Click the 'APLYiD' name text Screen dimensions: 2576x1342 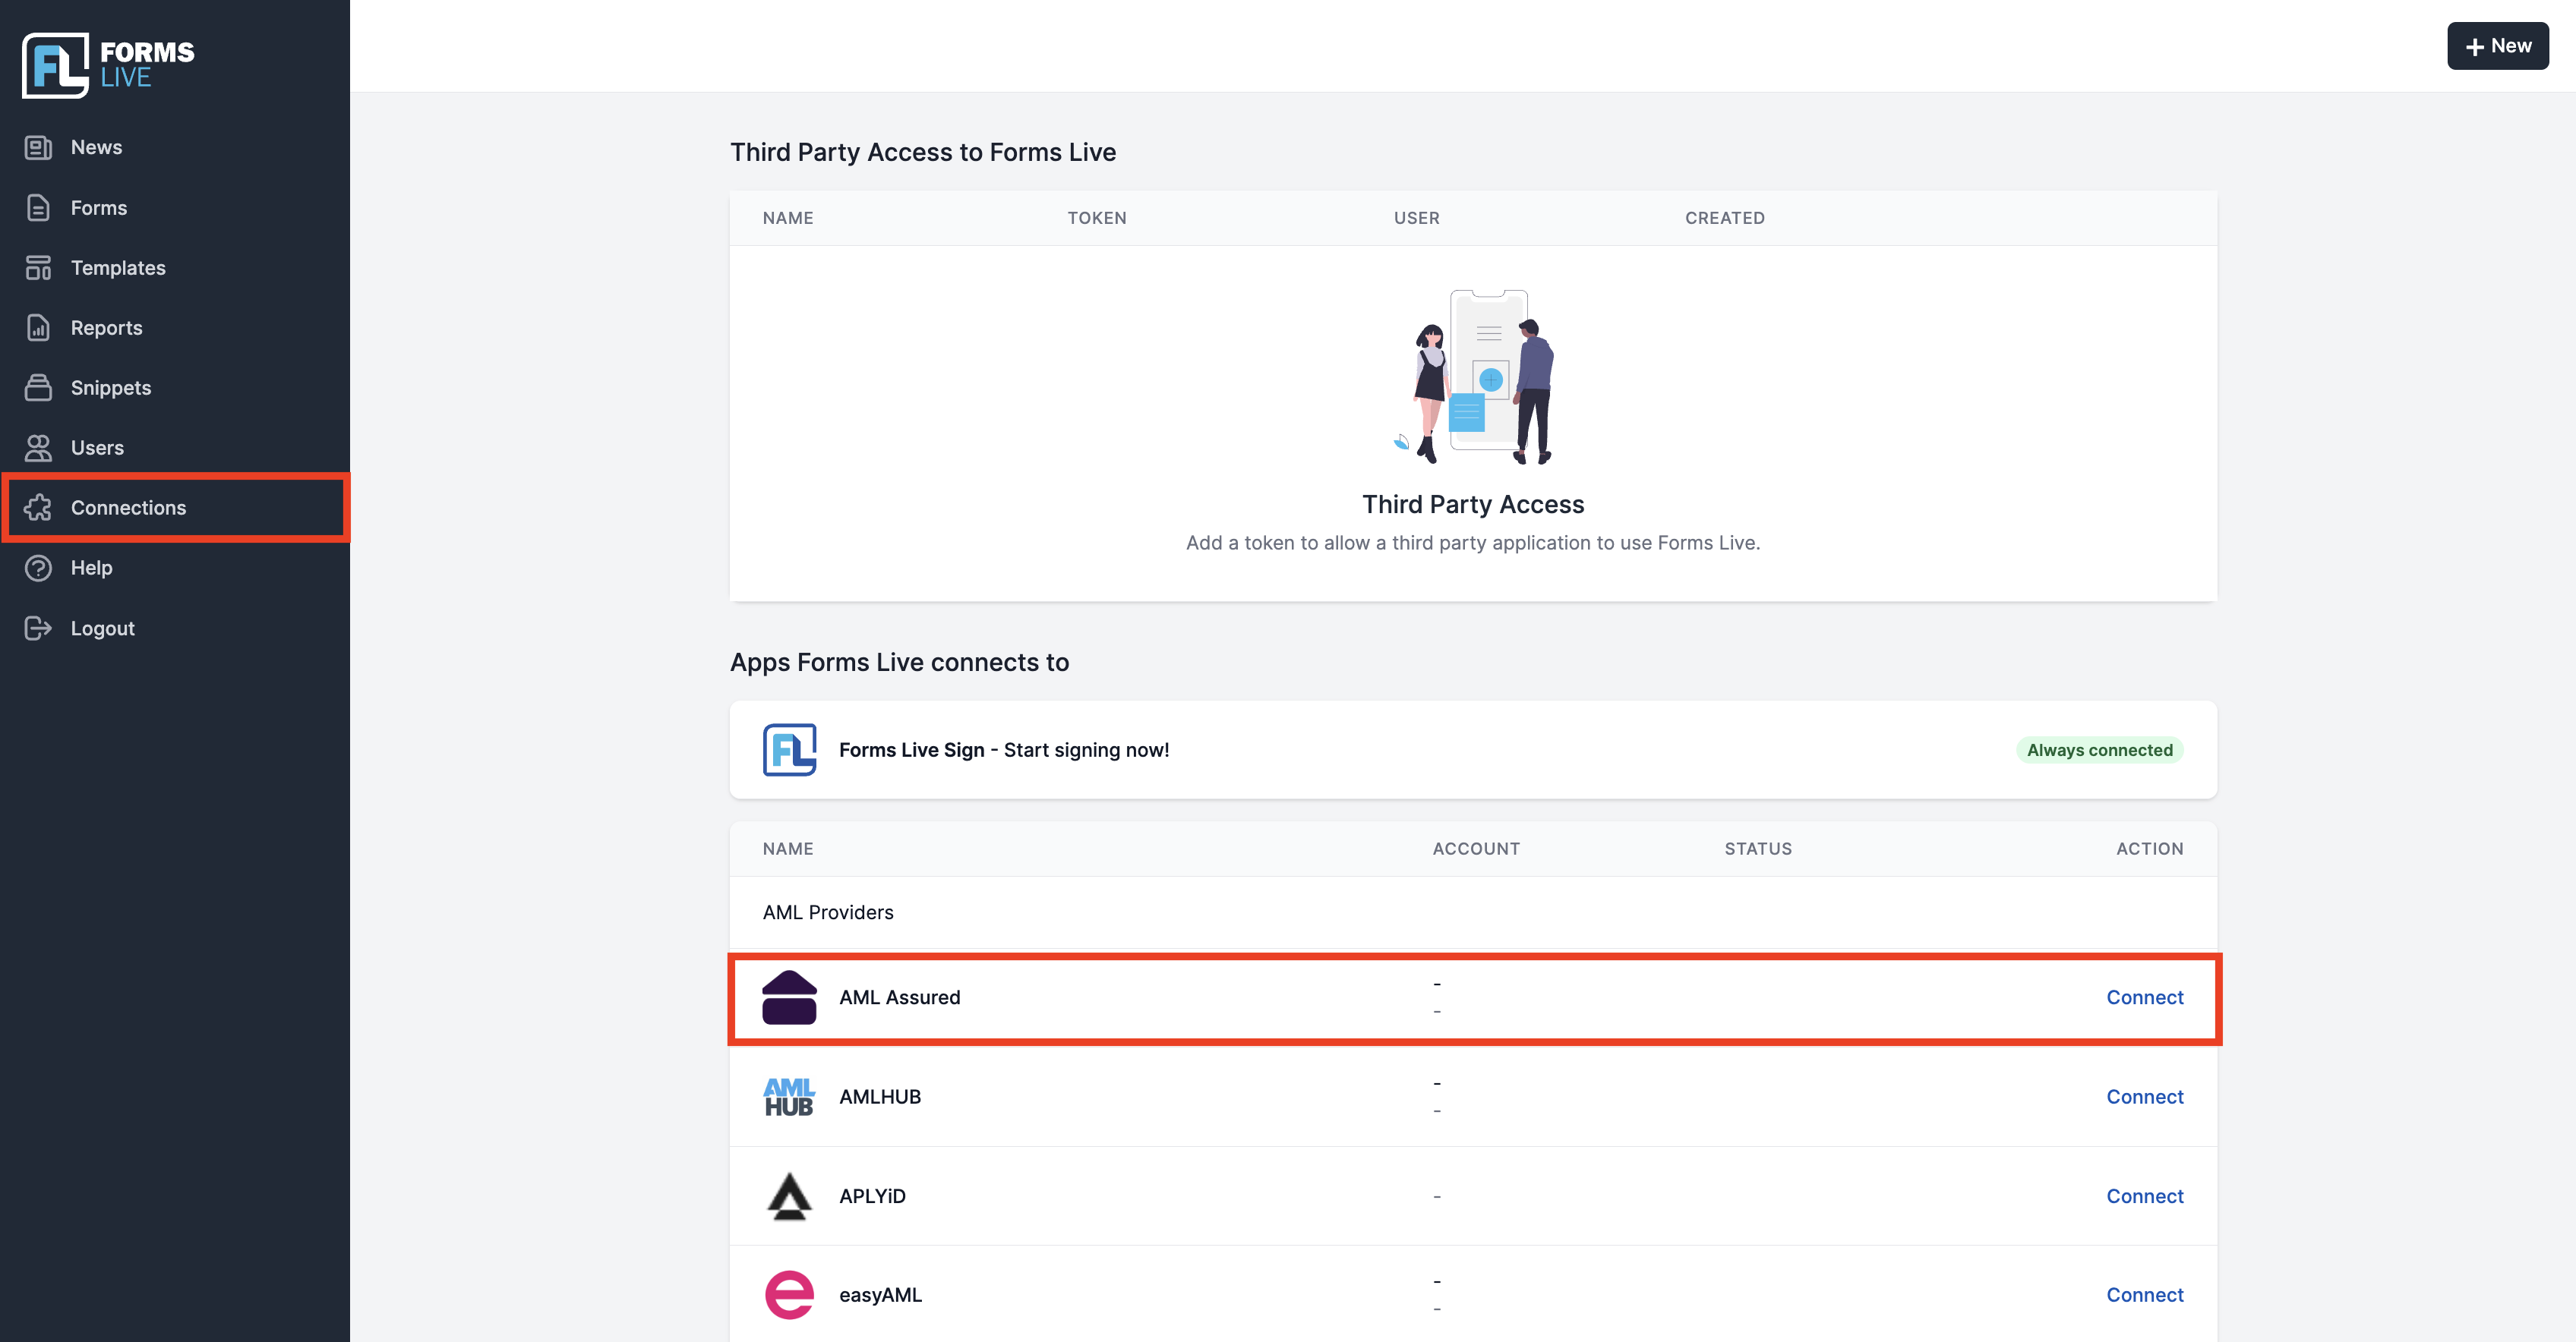click(x=872, y=1196)
